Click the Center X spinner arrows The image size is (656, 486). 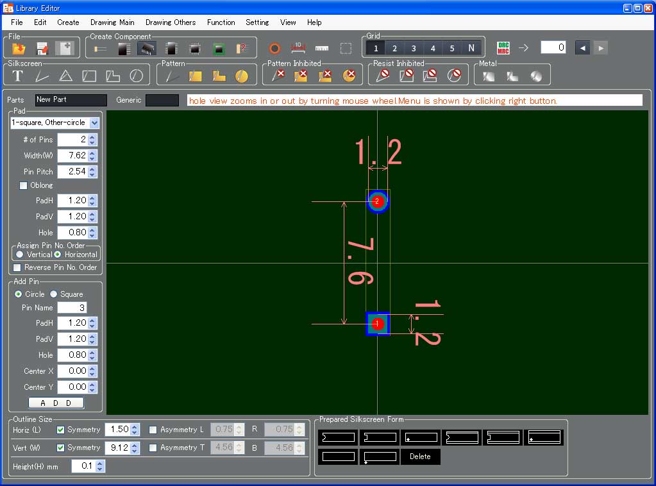[x=92, y=371]
